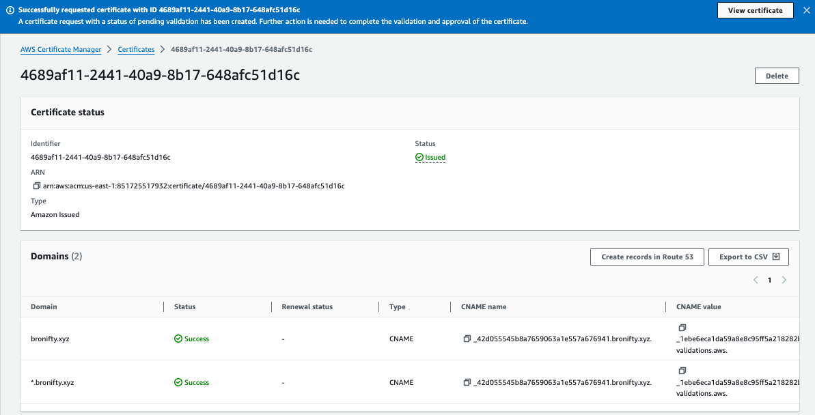
Task: Open the View certificate button
Action: pos(755,10)
